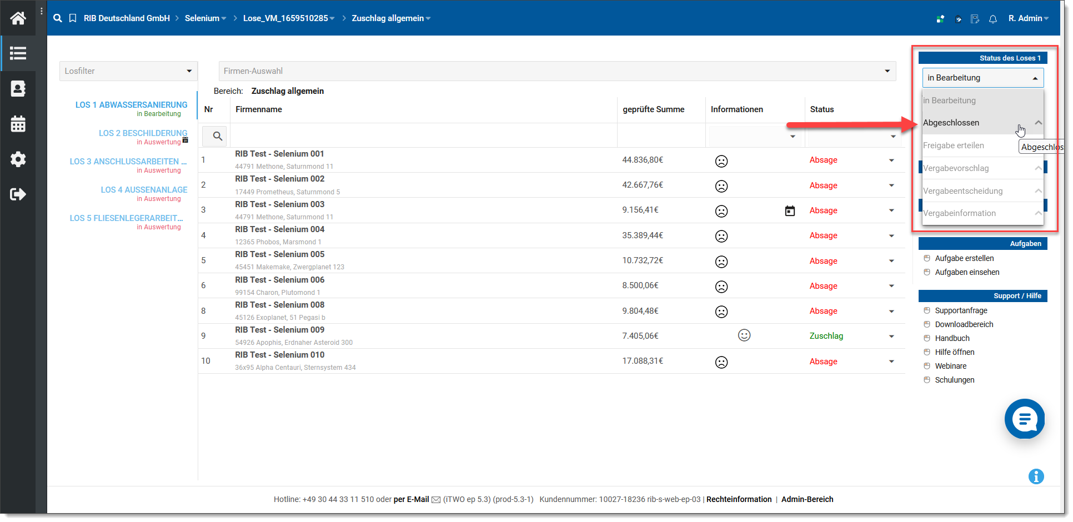Screen dimensions: 1073x522
Task: Open the in Bearbeitung status combo box
Action: pyautogui.click(x=982, y=78)
